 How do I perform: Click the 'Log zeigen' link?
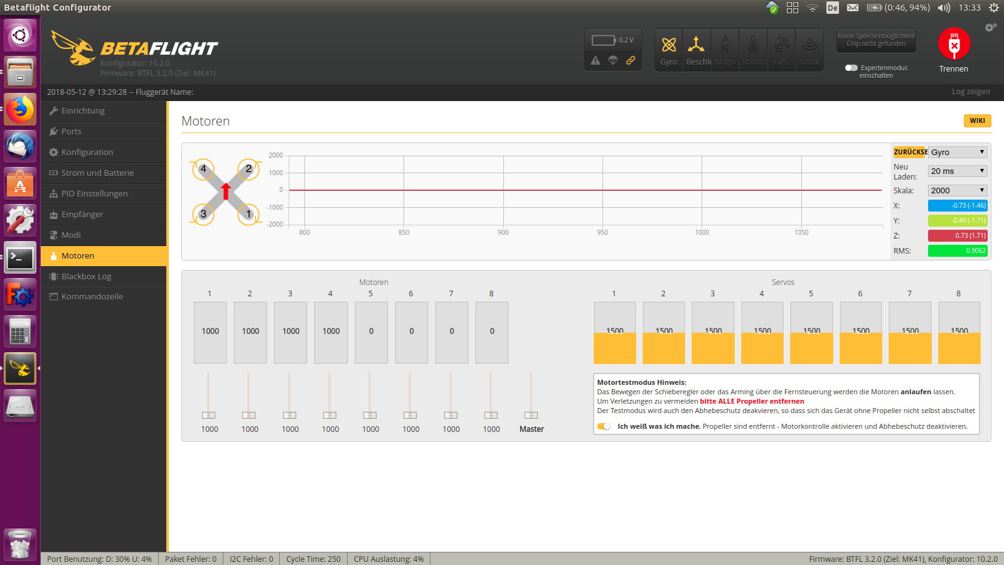tap(971, 92)
